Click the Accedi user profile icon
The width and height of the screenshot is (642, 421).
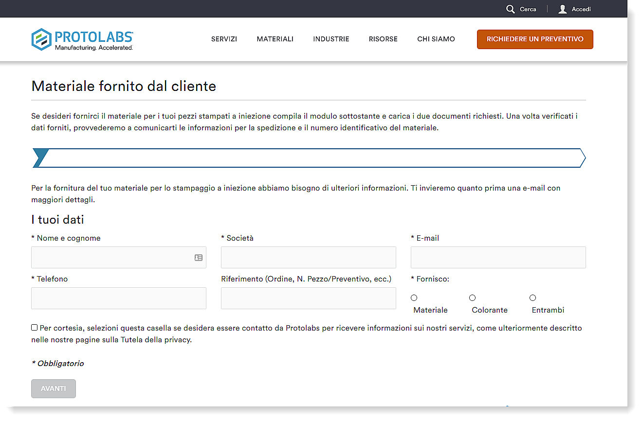563,9
